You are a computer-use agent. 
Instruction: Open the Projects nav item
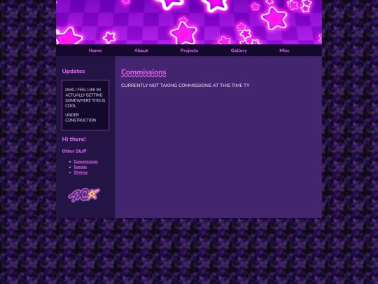189,50
